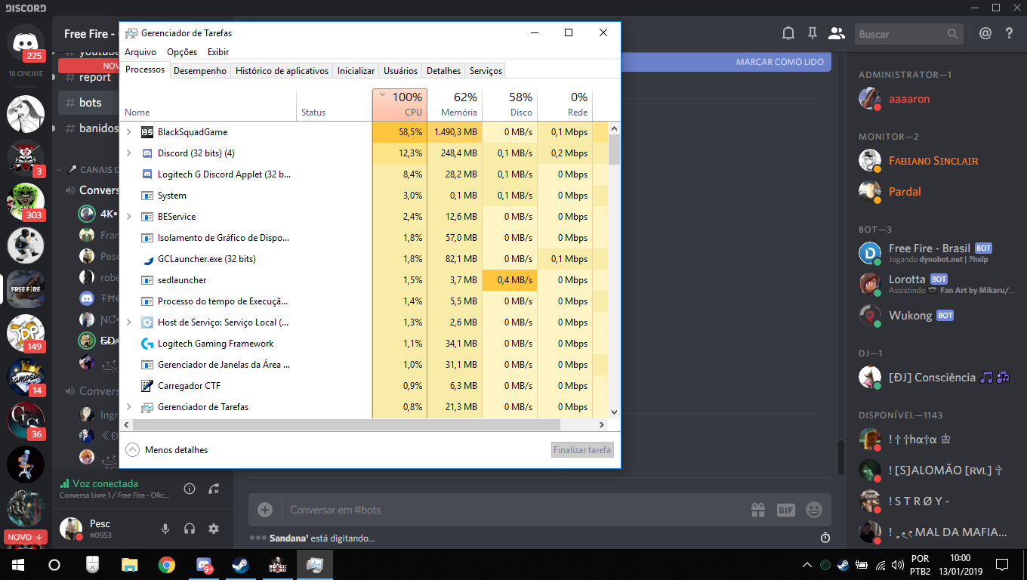
Task: Open the GIF picker button
Action: point(786,510)
